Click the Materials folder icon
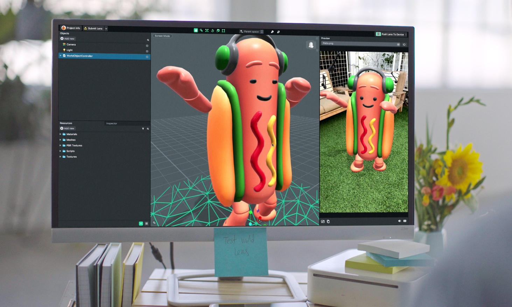This screenshot has width=512, height=307. (64, 134)
